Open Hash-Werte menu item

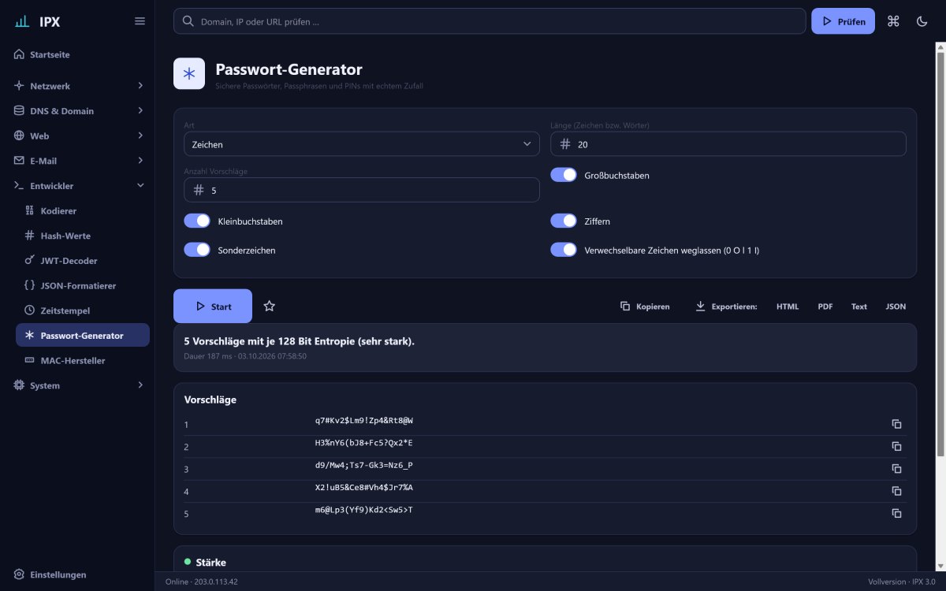(83, 236)
